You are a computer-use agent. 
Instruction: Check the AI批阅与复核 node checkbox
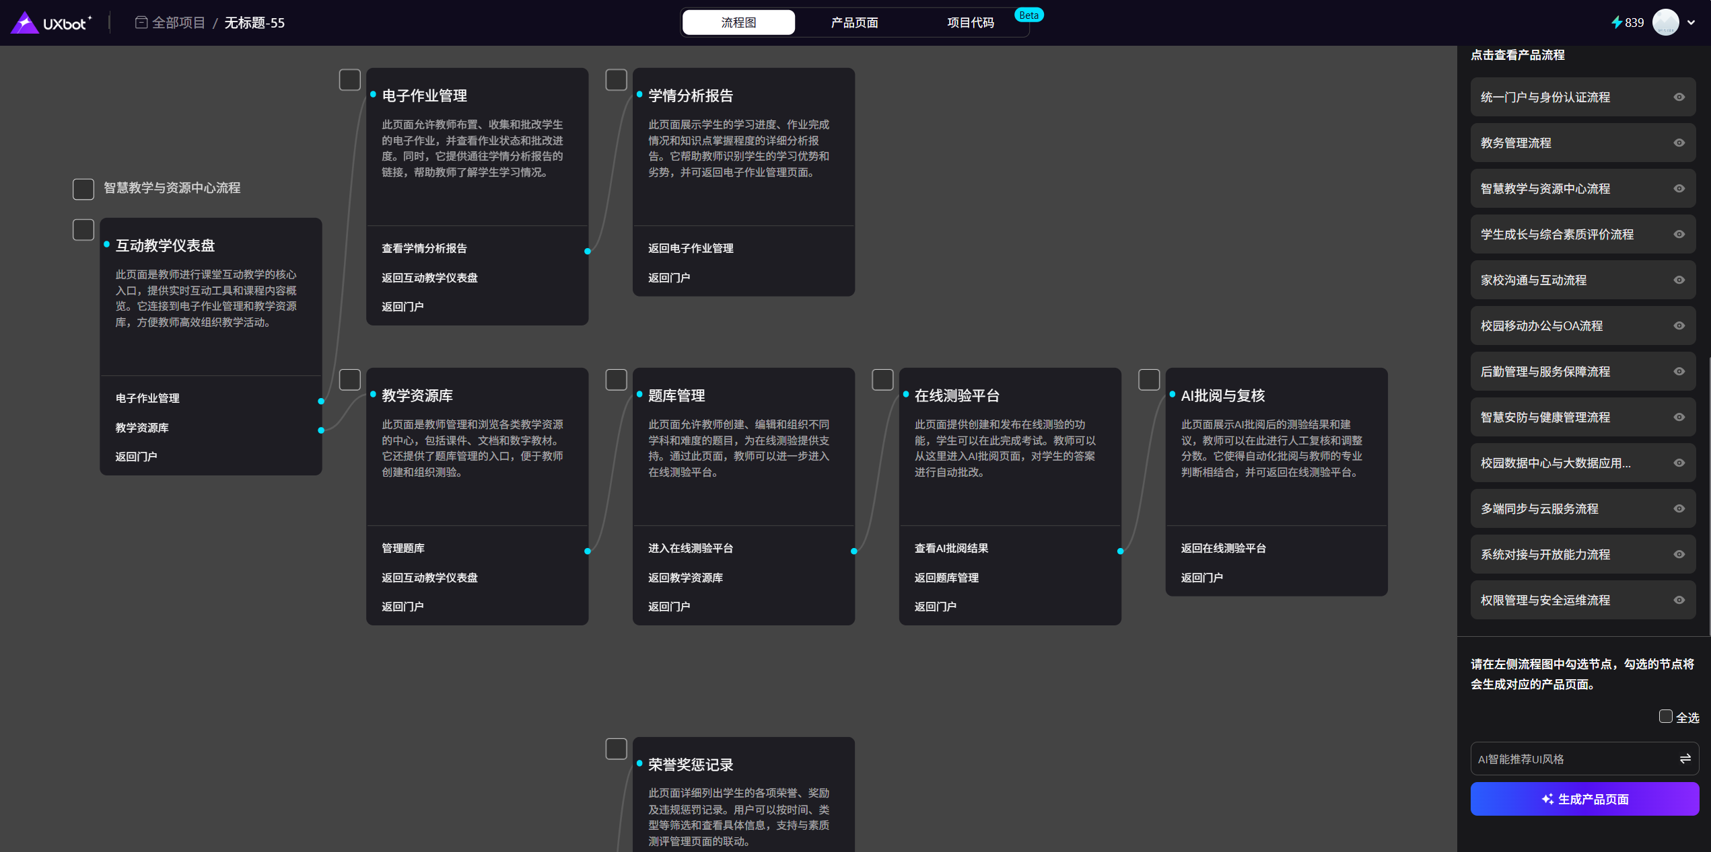pyautogui.click(x=1150, y=380)
